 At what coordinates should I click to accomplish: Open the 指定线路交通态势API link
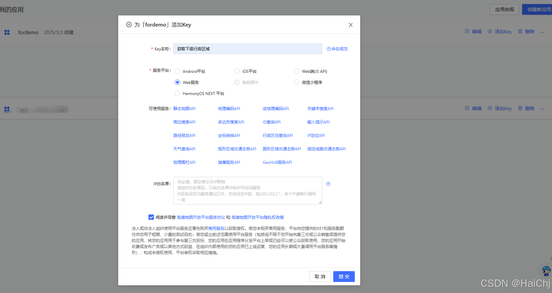[327, 149]
